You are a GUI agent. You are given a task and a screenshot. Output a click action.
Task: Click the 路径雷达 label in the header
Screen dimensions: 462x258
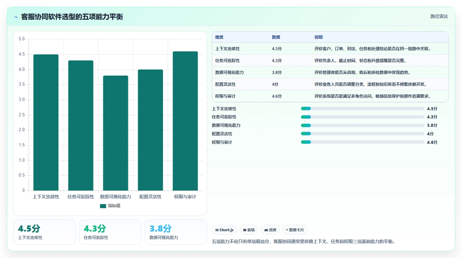[x=439, y=16]
